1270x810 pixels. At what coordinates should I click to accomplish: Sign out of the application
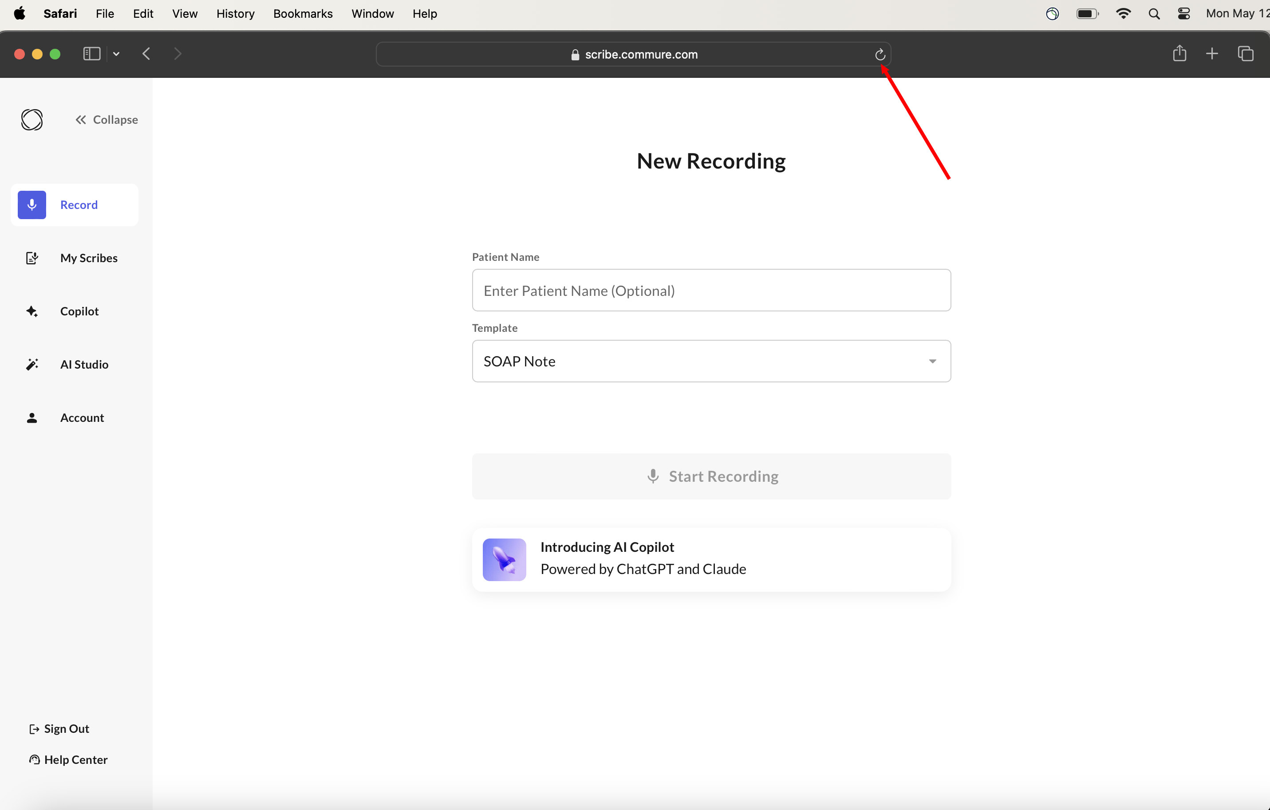(x=59, y=728)
